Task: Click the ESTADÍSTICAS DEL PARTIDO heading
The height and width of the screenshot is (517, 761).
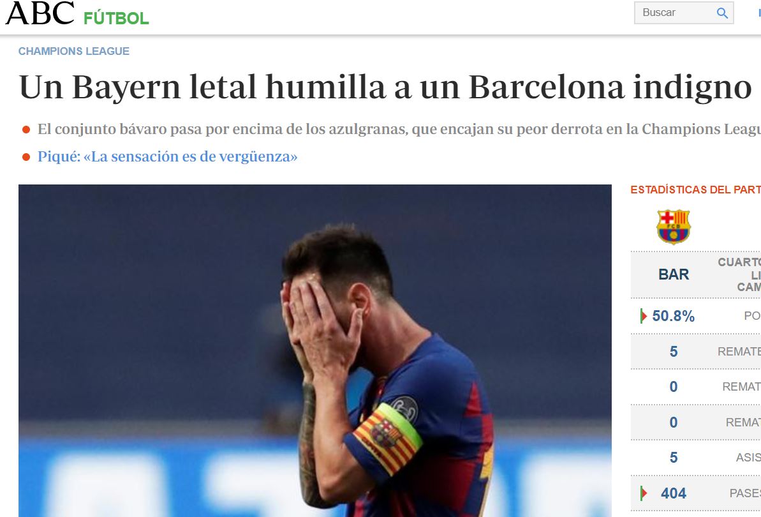Action: 695,190
